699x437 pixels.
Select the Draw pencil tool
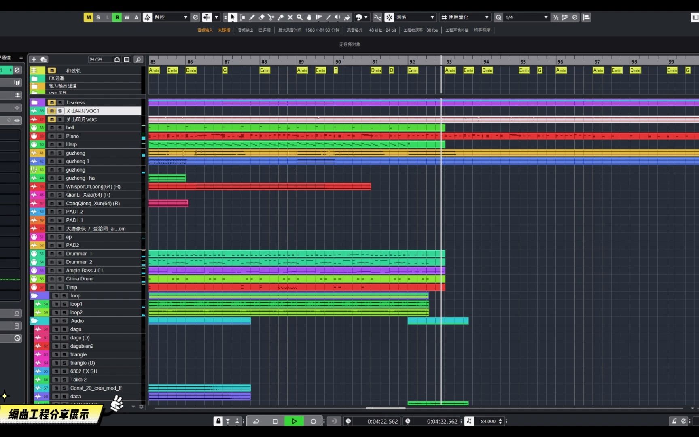pos(252,17)
